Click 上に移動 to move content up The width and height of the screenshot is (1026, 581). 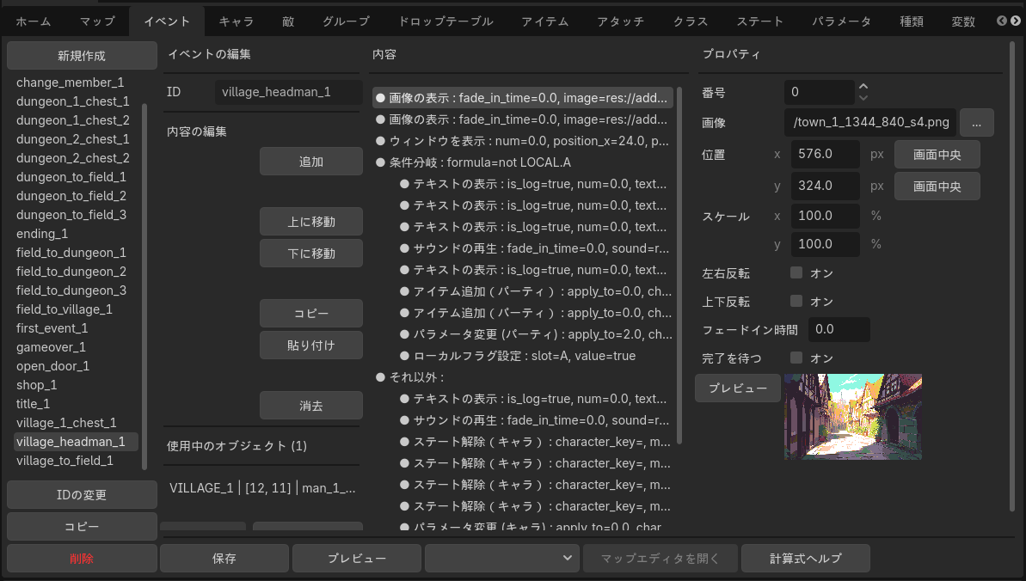coord(310,222)
